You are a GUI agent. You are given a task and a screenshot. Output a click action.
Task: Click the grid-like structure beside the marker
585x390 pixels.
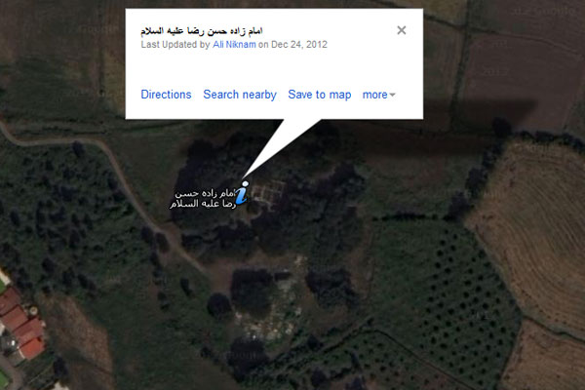269,191
